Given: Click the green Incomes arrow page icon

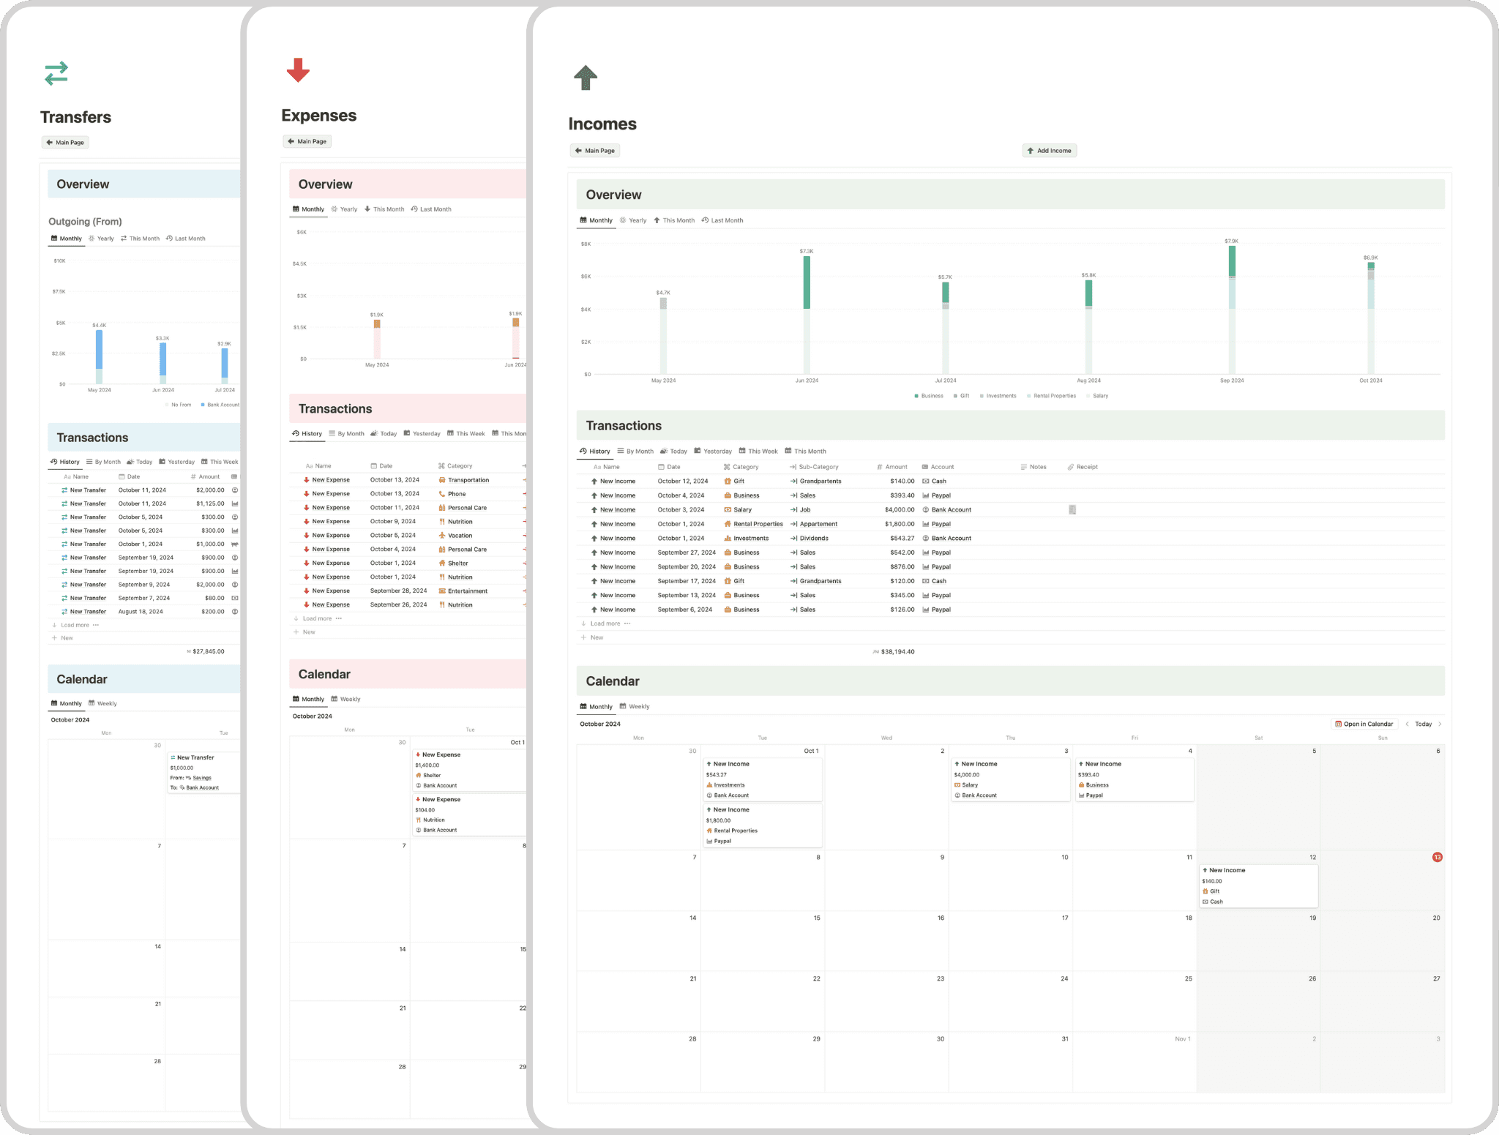Looking at the screenshot, I should point(585,78).
